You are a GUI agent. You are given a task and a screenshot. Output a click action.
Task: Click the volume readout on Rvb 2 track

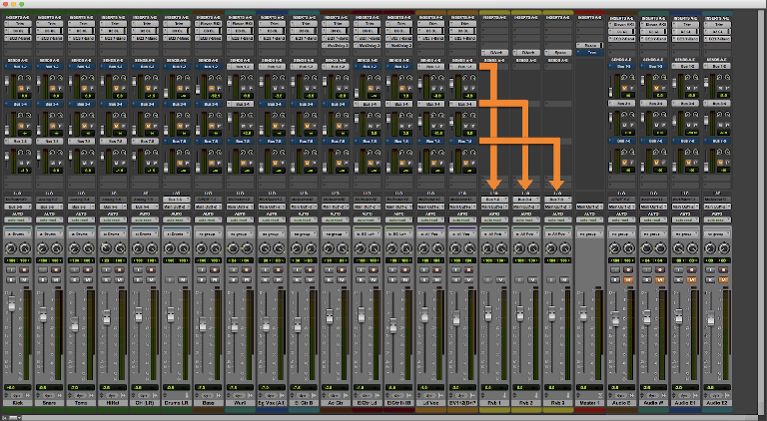pyautogui.click(x=525, y=388)
